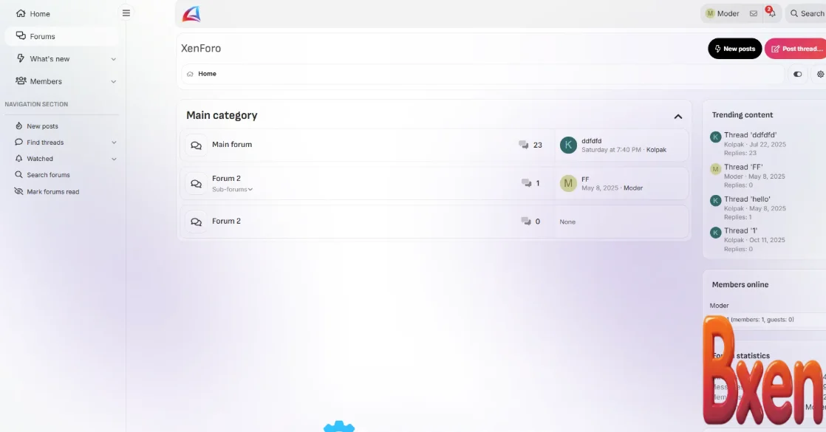Expand the Members menu chevron
826x432 pixels.
114,82
